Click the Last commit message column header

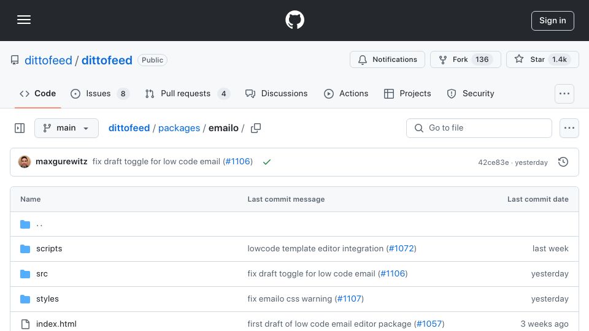pos(286,199)
